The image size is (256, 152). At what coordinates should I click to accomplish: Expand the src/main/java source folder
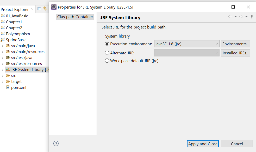click(x=2, y=46)
